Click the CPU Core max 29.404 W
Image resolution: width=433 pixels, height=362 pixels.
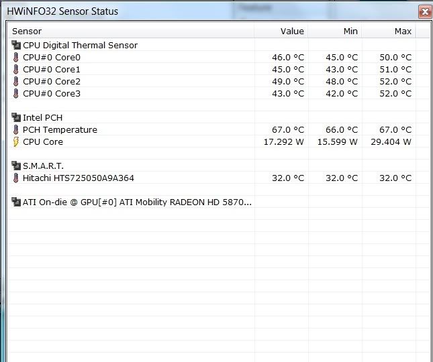tap(391, 142)
